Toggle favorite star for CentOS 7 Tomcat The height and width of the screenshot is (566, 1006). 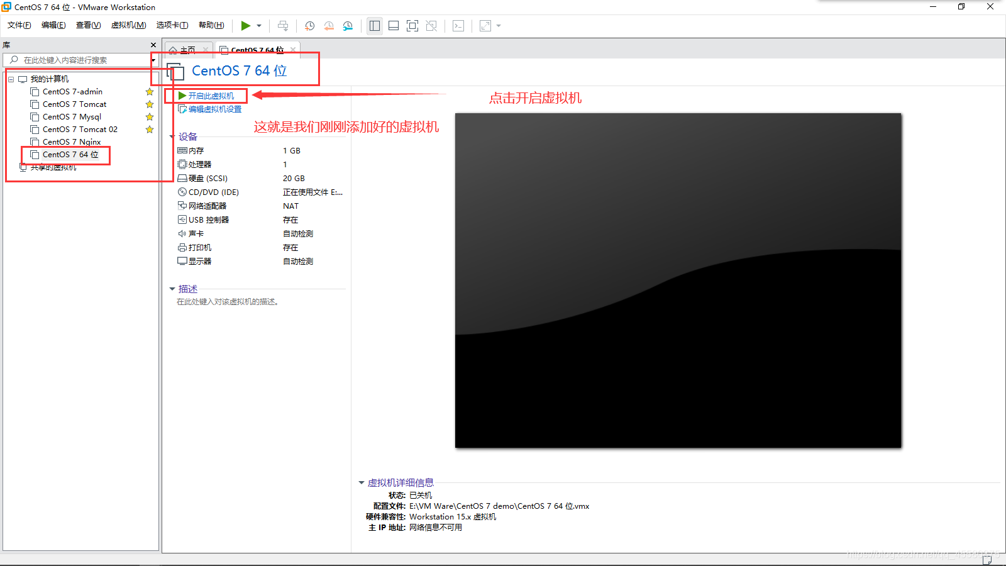pos(150,104)
